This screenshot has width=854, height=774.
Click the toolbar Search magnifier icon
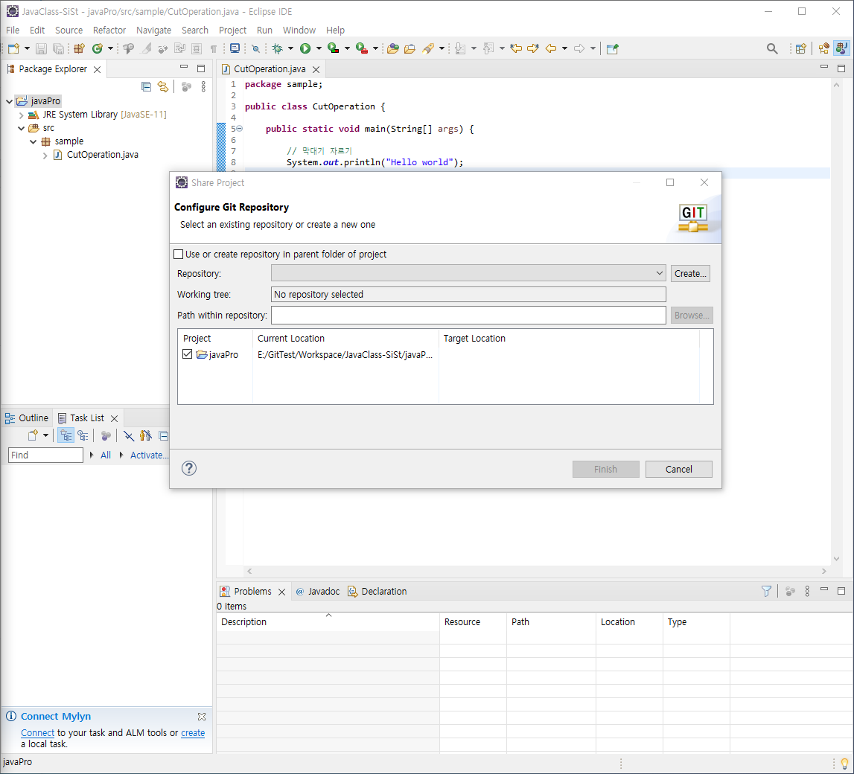pyautogui.click(x=772, y=48)
